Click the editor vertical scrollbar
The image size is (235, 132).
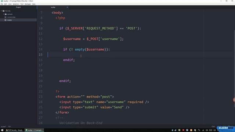(234, 69)
